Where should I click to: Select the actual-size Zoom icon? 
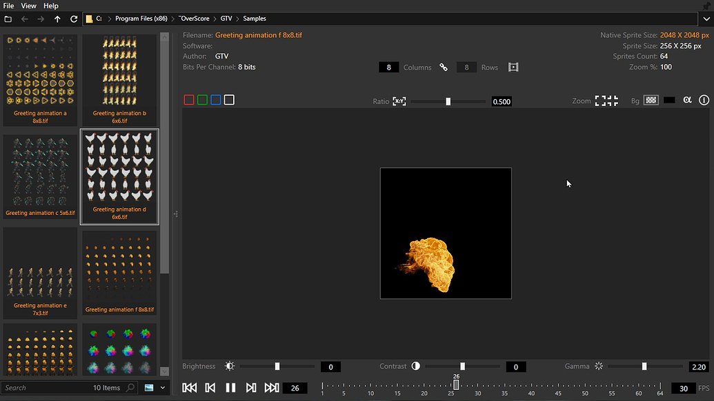612,100
